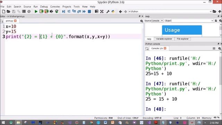
Task: Expand the Object combo box arrow
Action: (x=212, y=21)
